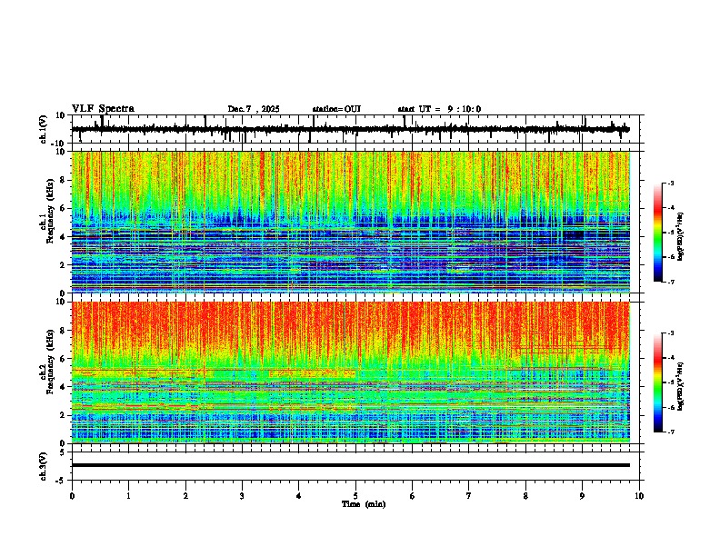The width and height of the screenshot is (720, 556).
Task: Select the date Dec. 7, 2025 label
Action: point(254,109)
